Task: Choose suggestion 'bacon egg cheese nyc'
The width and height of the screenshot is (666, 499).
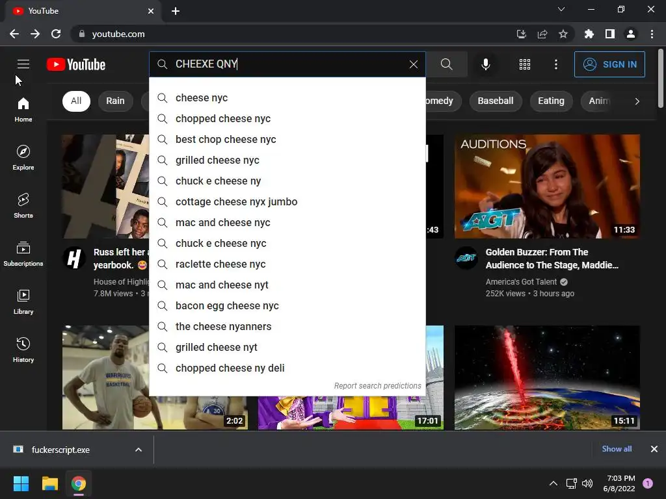Action: [x=287, y=305]
